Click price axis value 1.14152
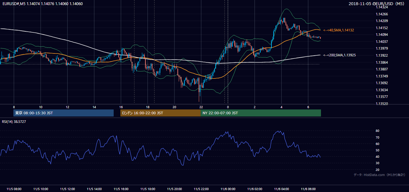This screenshot has width=409, height=192. pos(382,28)
